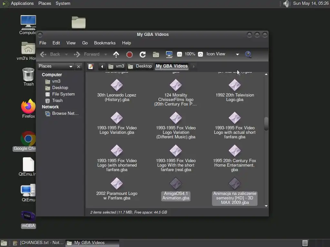
Task: Toggle the location text entry edit button
Action: point(91,67)
